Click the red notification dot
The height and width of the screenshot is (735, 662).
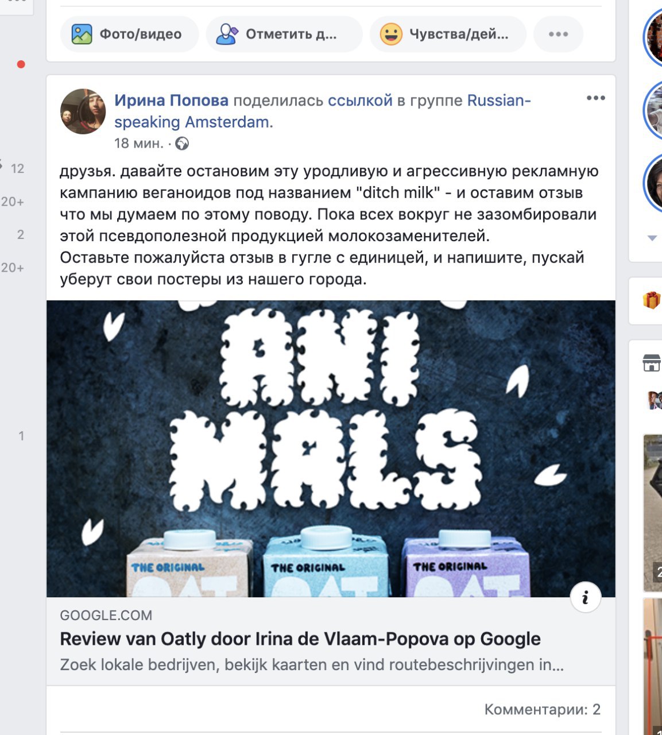pos(21,64)
